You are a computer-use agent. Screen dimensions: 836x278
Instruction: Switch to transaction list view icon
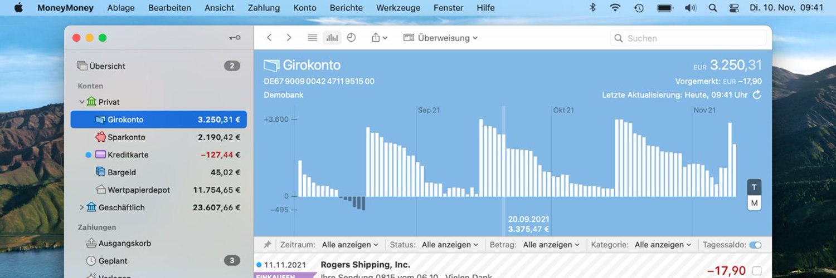(x=313, y=38)
